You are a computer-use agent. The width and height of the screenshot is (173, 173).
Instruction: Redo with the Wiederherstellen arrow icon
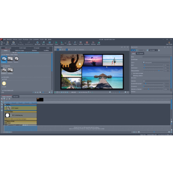tap(29, 42)
